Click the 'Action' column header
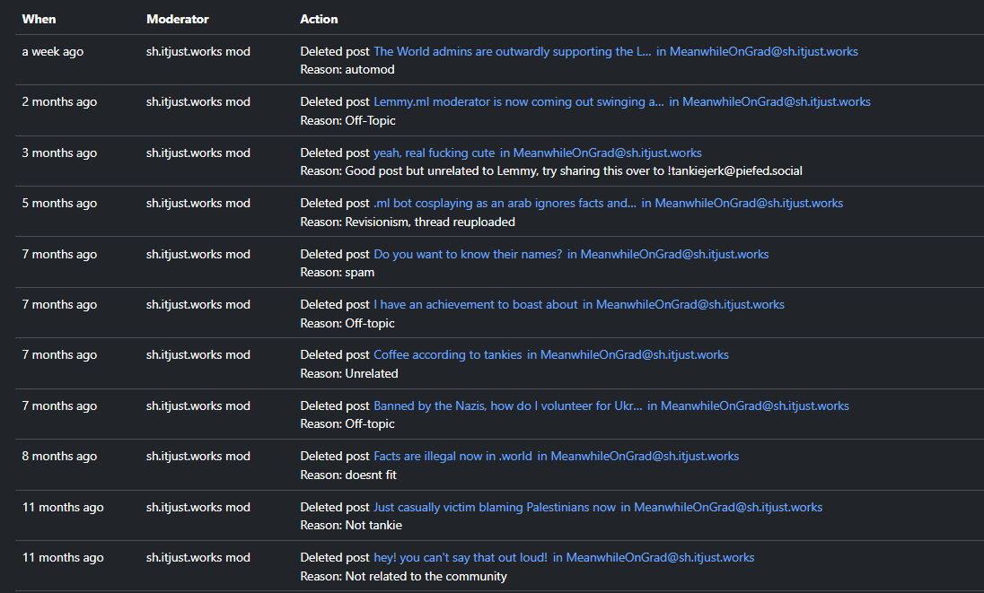This screenshot has height=593, width=984. 319,19
